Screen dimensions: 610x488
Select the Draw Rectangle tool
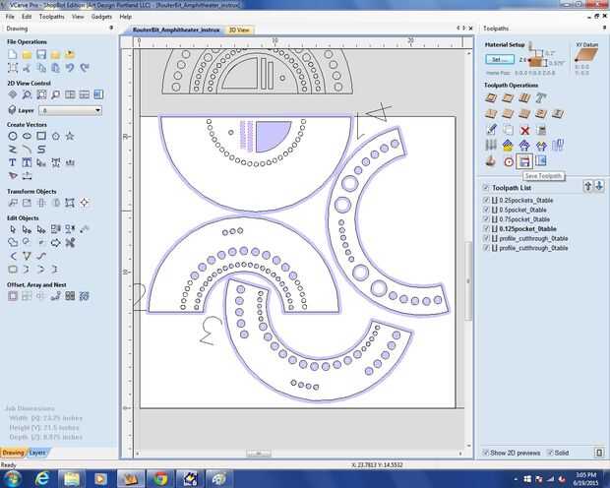click(x=41, y=136)
